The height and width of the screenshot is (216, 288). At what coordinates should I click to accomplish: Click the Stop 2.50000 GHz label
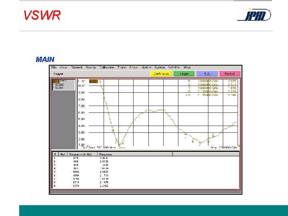(224, 148)
